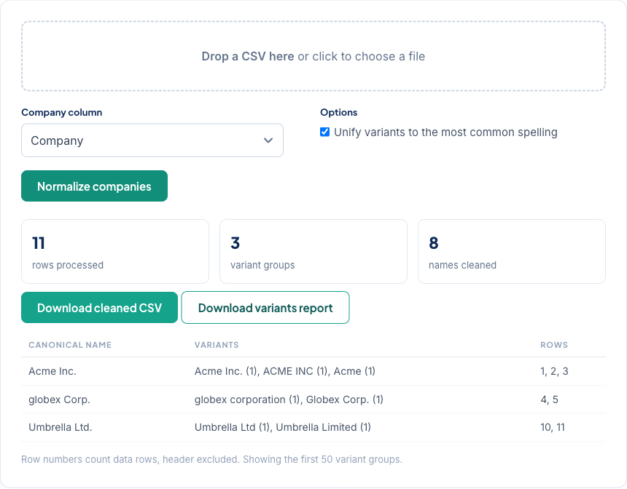Screen dimensions: 627x489
Task: Click the Umbrella Limited variants list cell
Action: (283, 427)
